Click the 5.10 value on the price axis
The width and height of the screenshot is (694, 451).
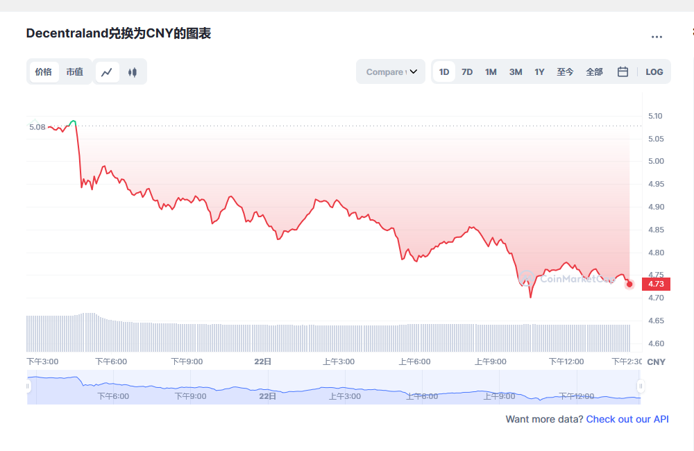[x=656, y=116]
